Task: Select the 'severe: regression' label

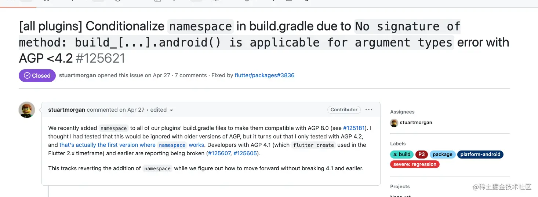Action: click(415, 164)
